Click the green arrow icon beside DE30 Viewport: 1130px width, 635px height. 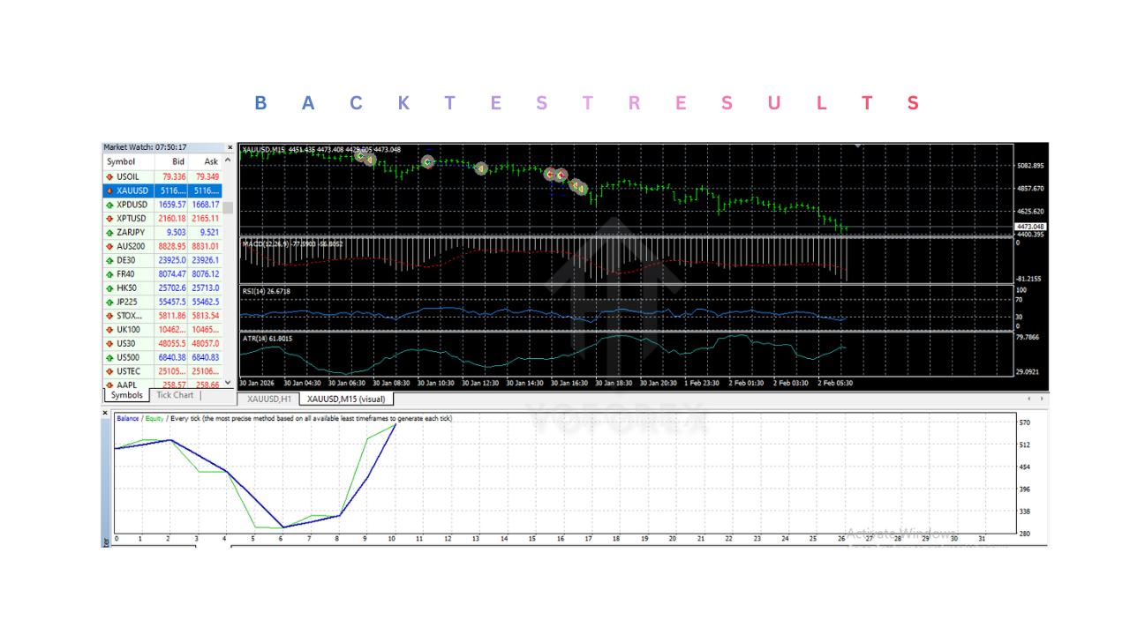pyautogui.click(x=108, y=259)
